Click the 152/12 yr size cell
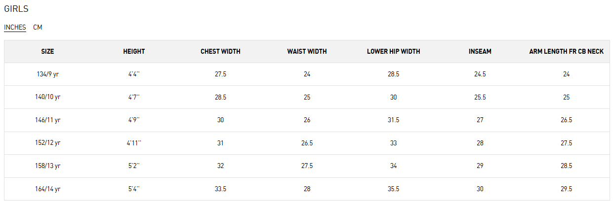Screen dimensions: 614x204 coord(48,143)
